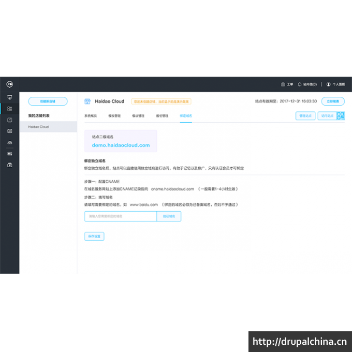Click the 保存设置 save button
This screenshot has width=352, height=352.
(x=94, y=237)
